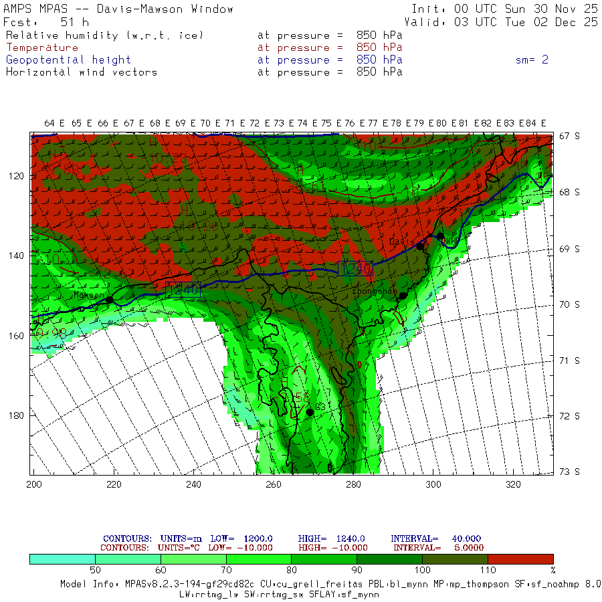Click the '50' colorbar tick label
602x602 pixels.
tap(95, 570)
